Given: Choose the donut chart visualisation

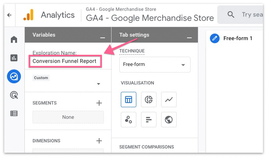Looking at the screenshot, I should coord(148,100).
